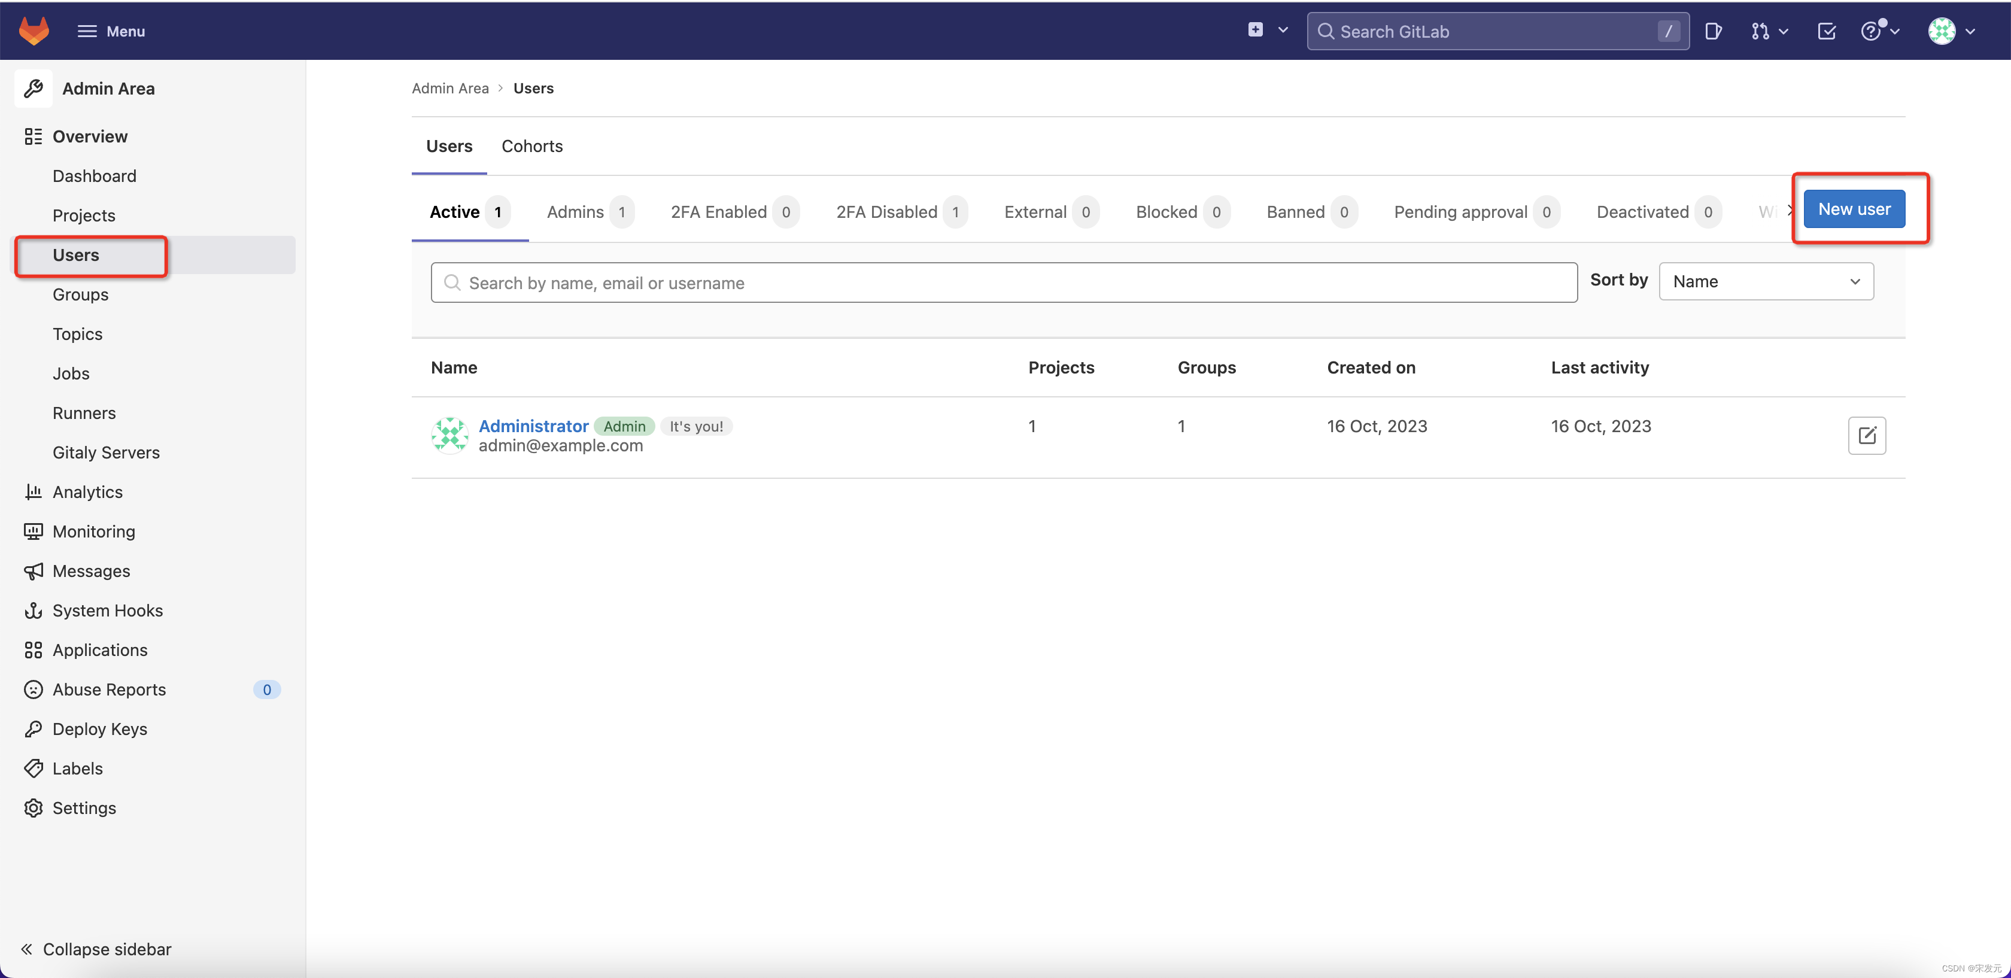Expand the Help menu chevron
2011x978 pixels.
1895,31
